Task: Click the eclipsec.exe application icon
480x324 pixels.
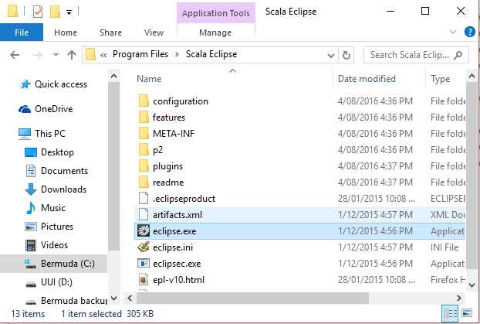Action: tap(144, 263)
